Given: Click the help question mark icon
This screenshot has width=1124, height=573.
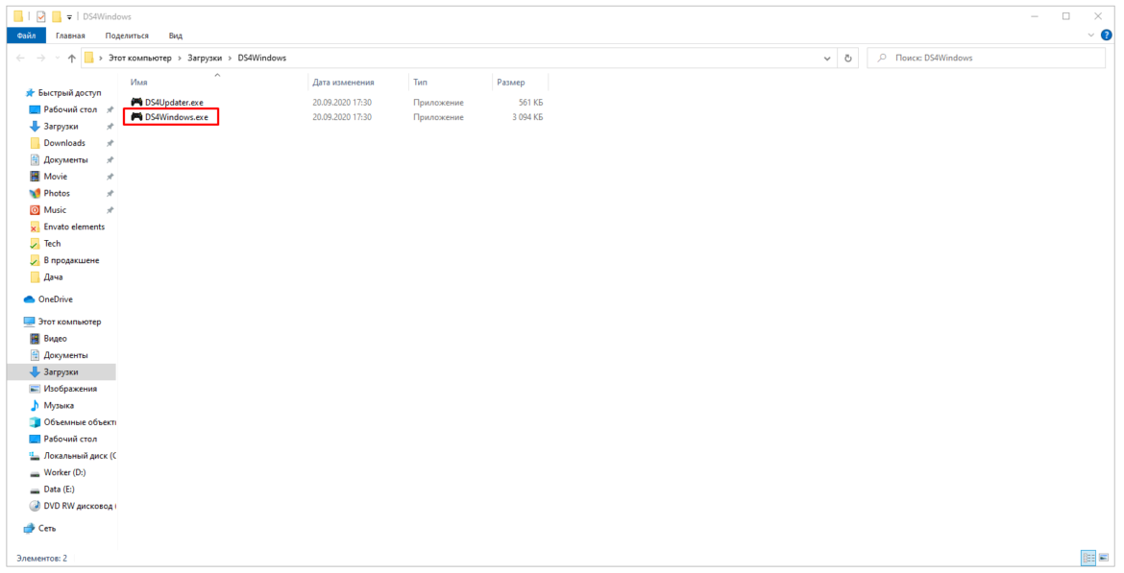Looking at the screenshot, I should point(1106,36).
